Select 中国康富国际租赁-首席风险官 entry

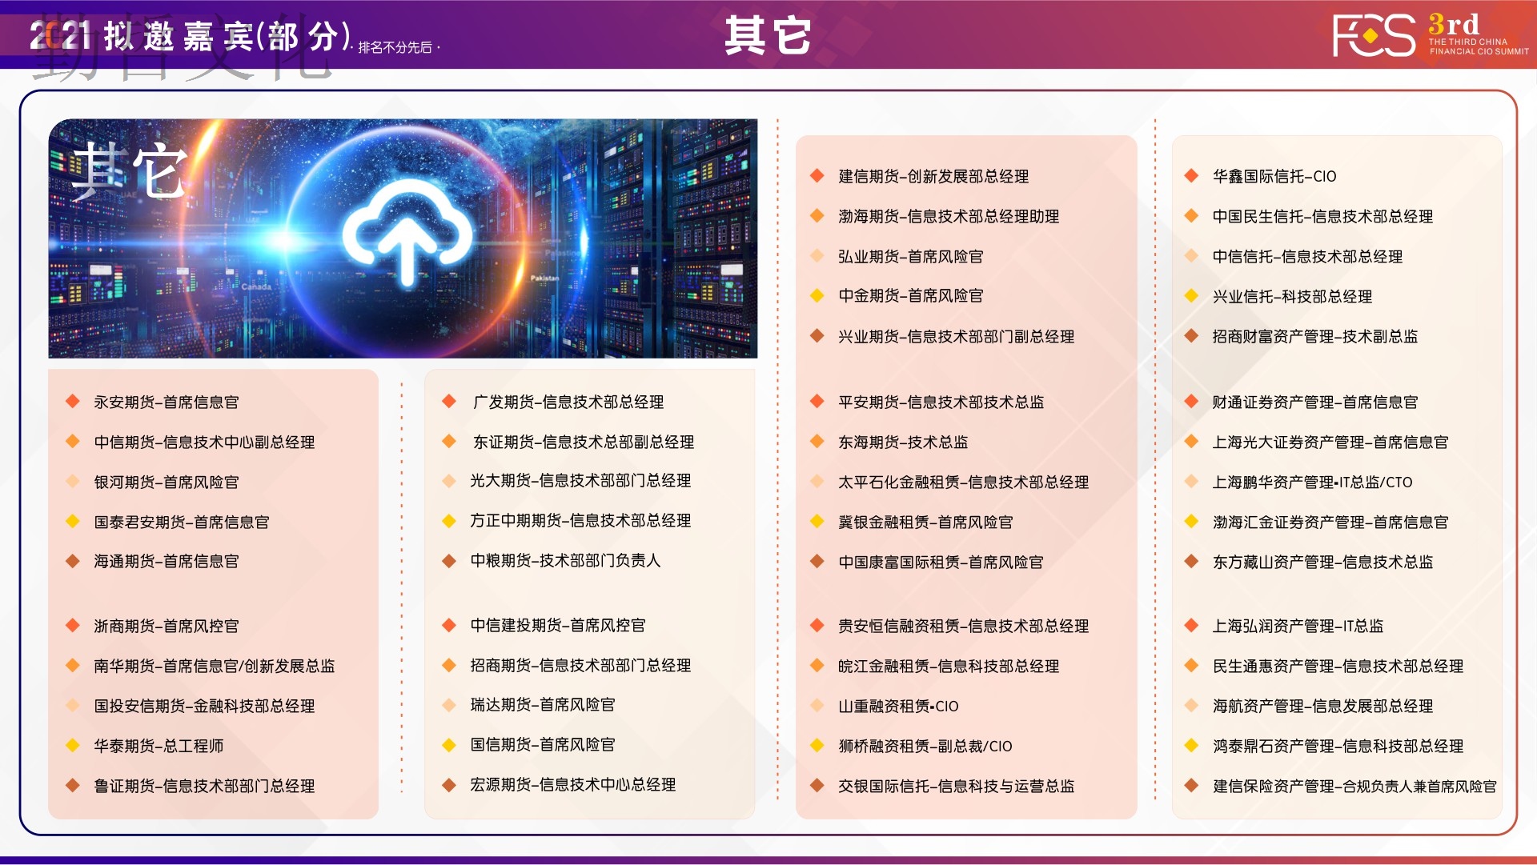pyautogui.click(x=941, y=562)
